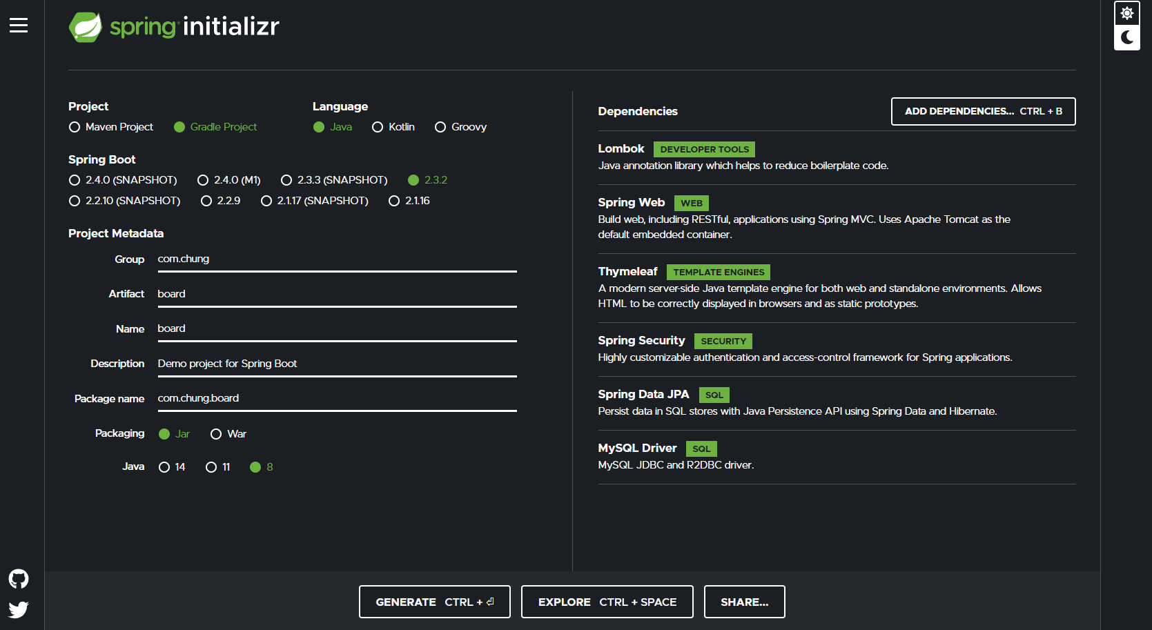Click Explore project button
1152x630 pixels.
(607, 602)
